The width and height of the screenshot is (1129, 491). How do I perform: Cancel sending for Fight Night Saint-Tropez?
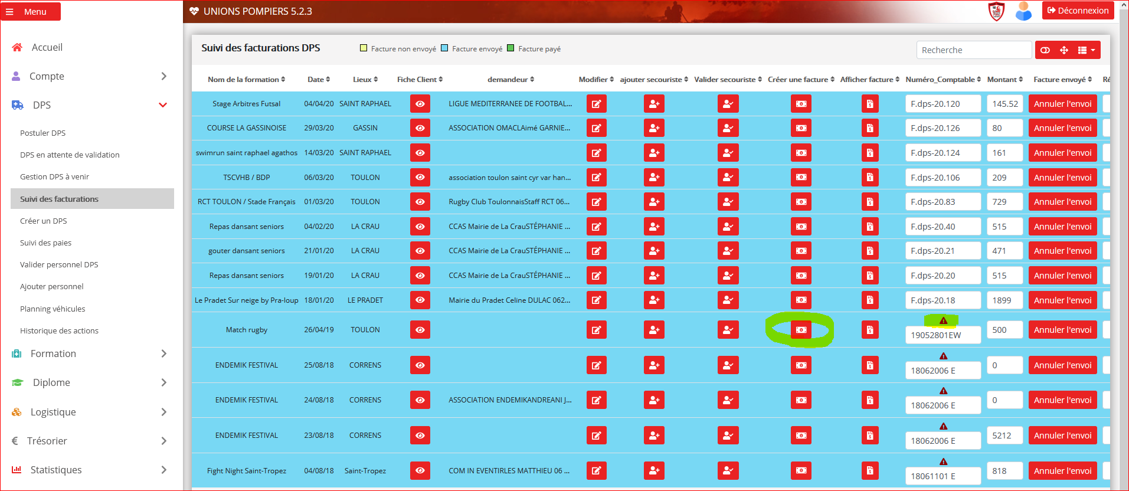click(x=1062, y=470)
